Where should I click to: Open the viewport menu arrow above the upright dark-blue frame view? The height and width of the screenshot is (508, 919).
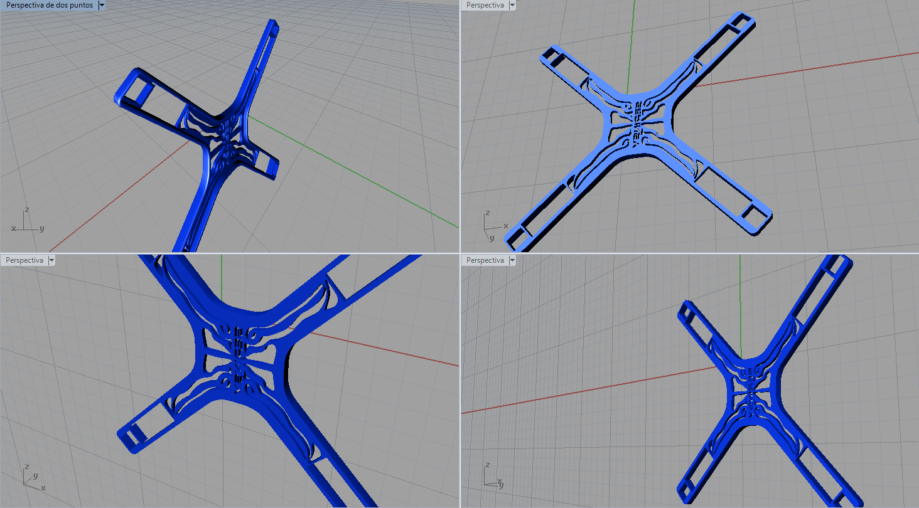(512, 260)
